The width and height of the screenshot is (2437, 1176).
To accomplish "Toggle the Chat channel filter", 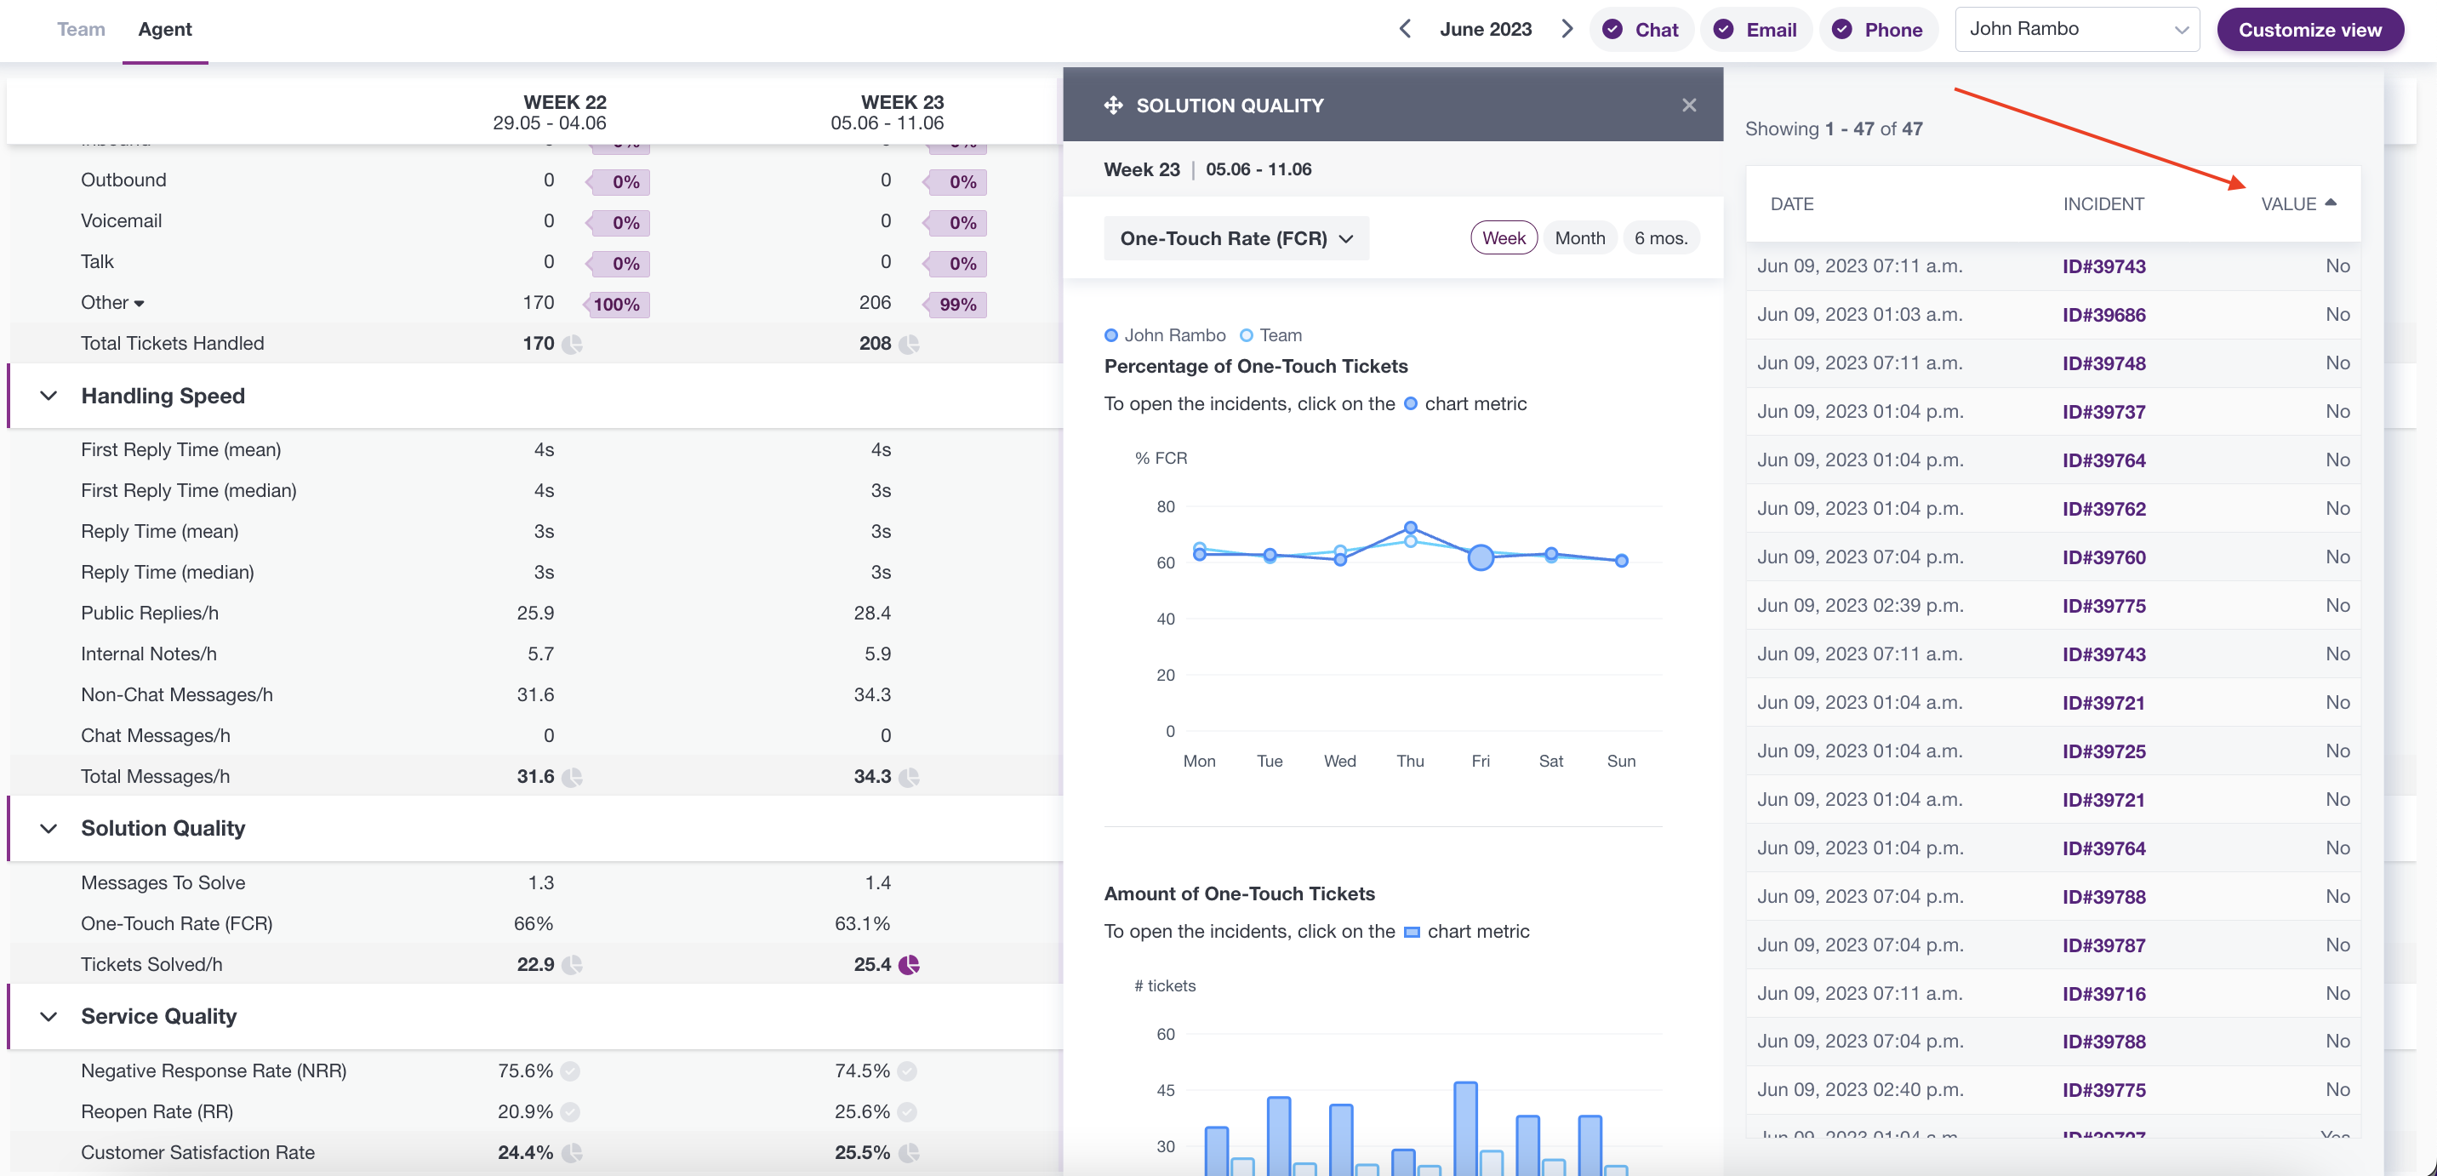I will (x=1641, y=29).
